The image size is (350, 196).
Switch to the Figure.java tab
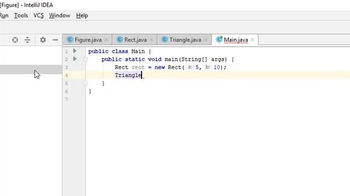[87, 40]
